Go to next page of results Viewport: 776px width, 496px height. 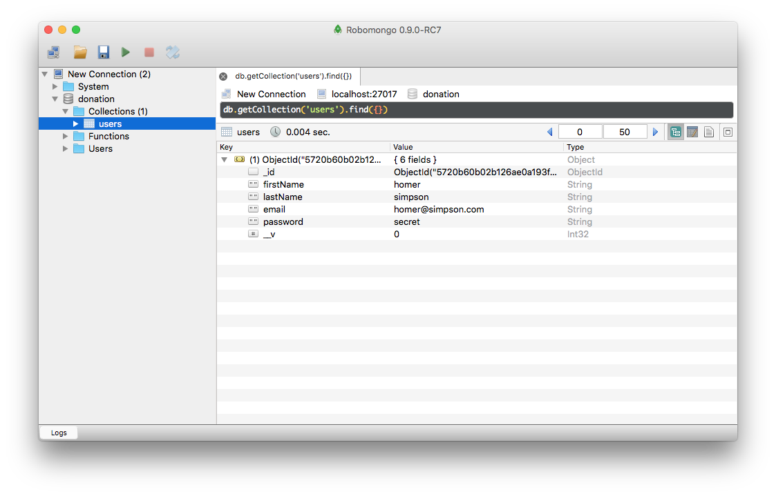tap(656, 132)
